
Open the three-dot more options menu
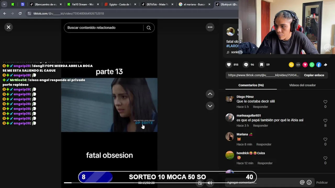tap(210, 27)
